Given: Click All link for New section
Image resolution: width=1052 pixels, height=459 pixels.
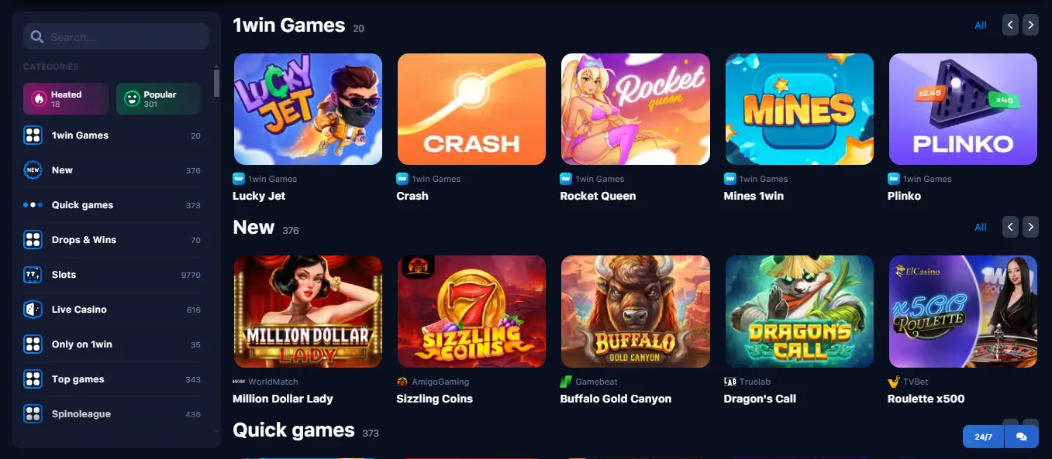Looking at the screenshot, I should tap(981, 228).
